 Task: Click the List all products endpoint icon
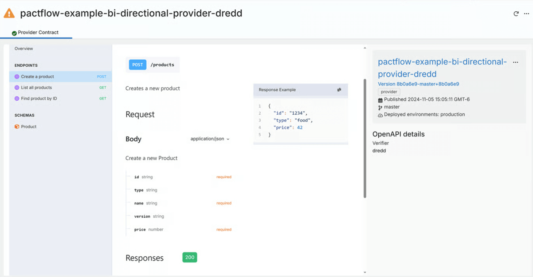[17, 88]
